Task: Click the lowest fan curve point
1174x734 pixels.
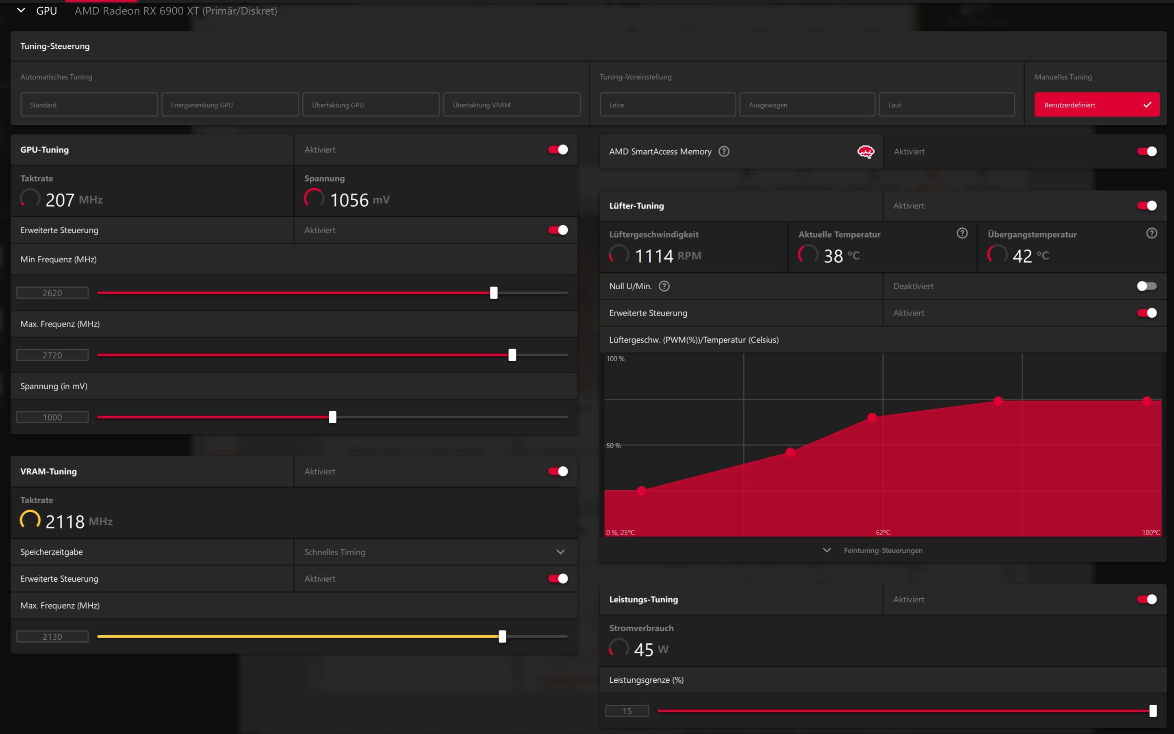Action: 641,491
